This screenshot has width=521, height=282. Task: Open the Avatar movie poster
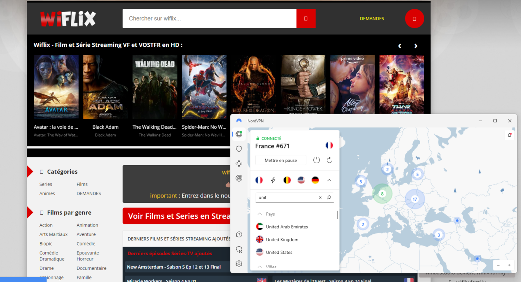click(56, 87)
